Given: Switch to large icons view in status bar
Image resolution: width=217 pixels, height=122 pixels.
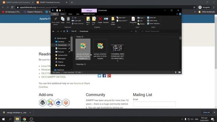Looking at the screenshot, I should click(x=179, y=72).
